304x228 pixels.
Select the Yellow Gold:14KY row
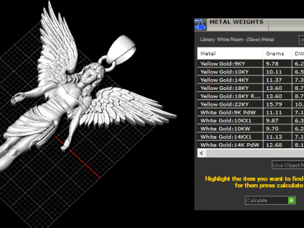point(251,80)
